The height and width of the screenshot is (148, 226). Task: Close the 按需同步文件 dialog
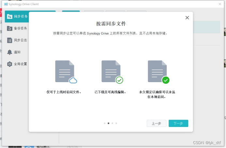tap(187, 18)
